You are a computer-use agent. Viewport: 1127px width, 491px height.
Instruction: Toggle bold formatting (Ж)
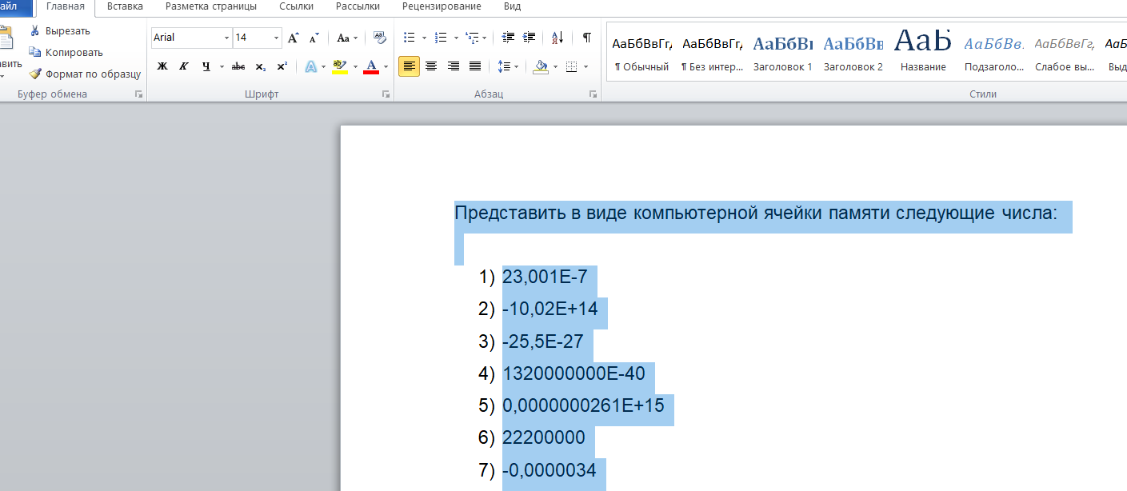pos(162,66)
